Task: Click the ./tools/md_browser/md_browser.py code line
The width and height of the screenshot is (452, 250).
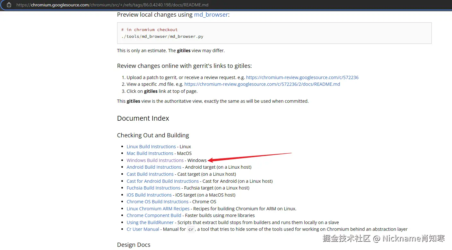Action: coord(162,36)
